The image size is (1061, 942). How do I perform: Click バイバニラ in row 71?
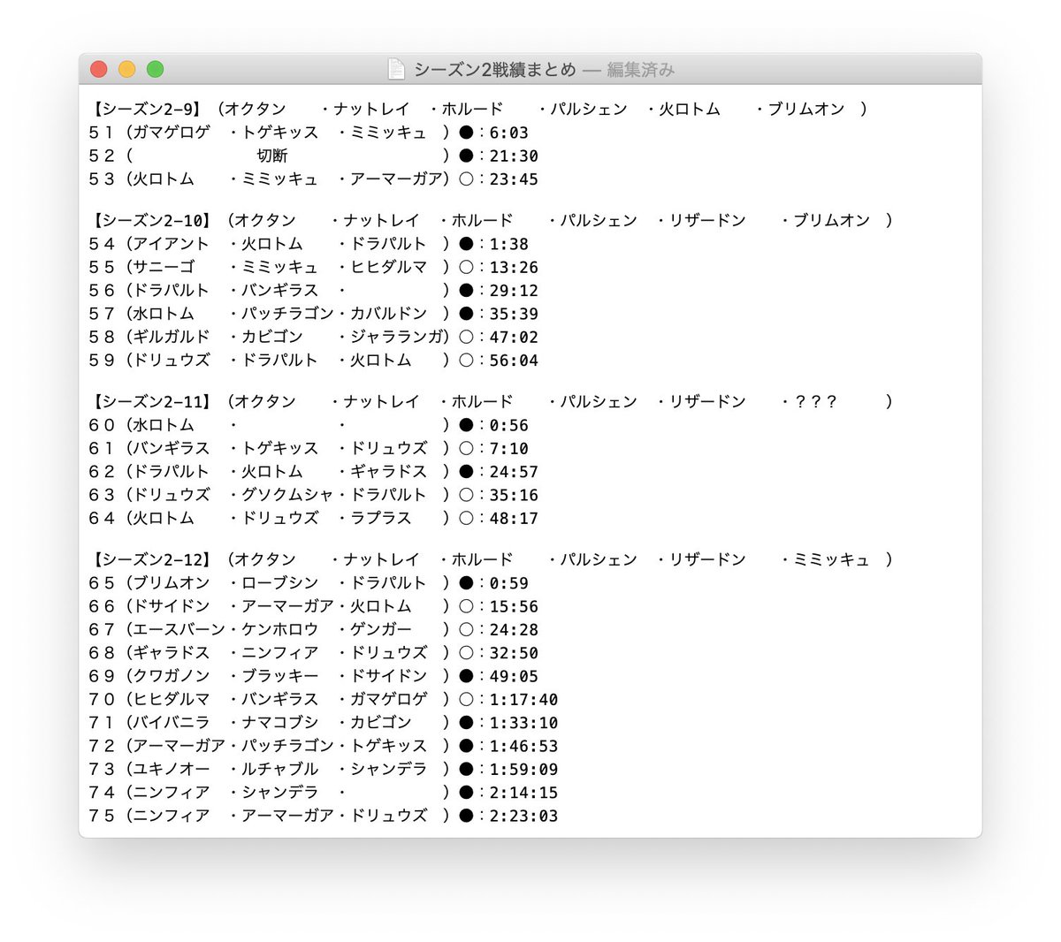(172, 722)
